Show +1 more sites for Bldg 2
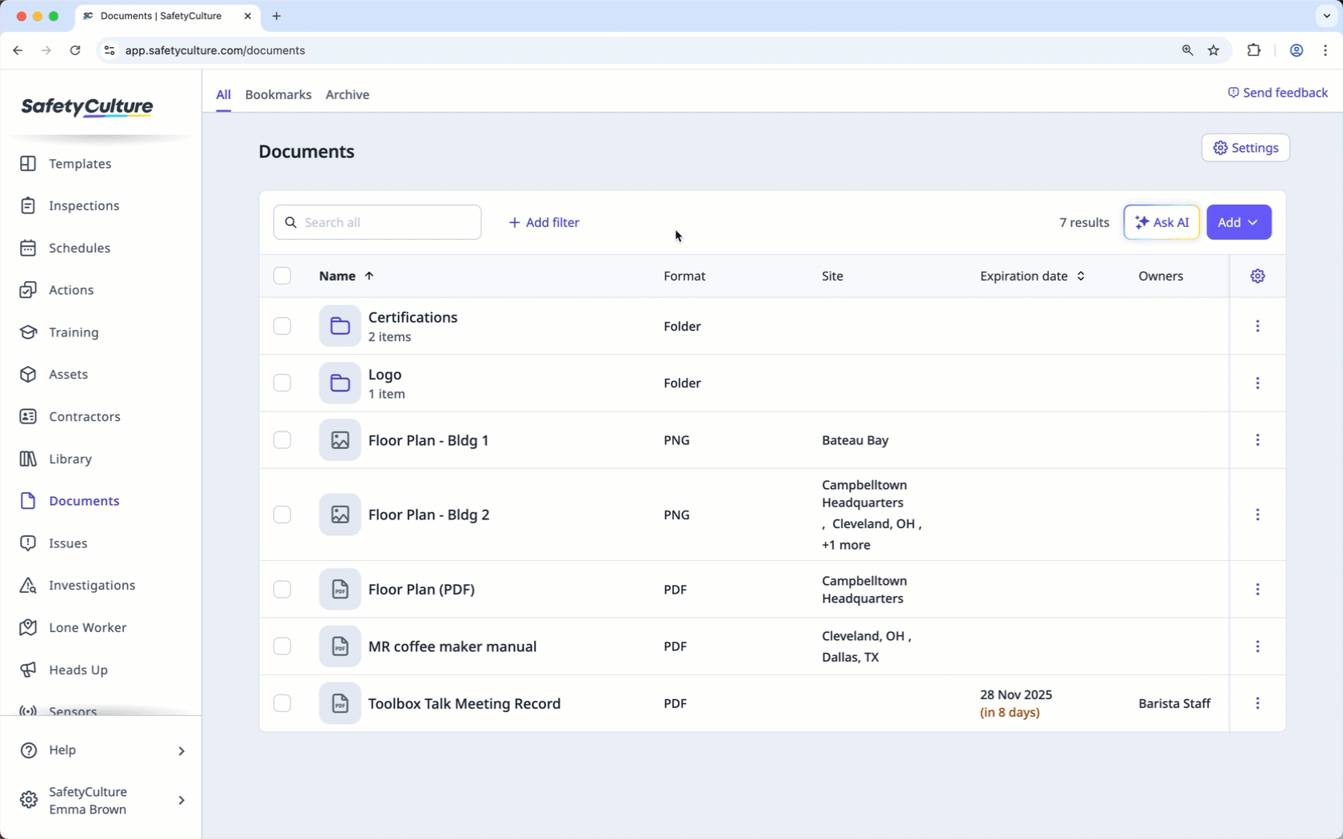 (846, 545)
